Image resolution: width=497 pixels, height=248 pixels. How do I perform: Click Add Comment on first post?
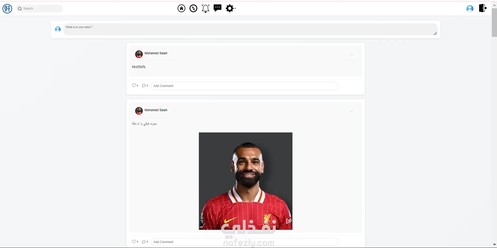(x=244, y=86)
